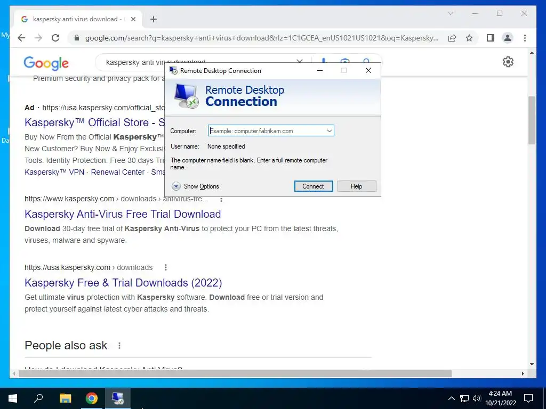Click the vertical scrollbar thumb in Chrome

532,120
